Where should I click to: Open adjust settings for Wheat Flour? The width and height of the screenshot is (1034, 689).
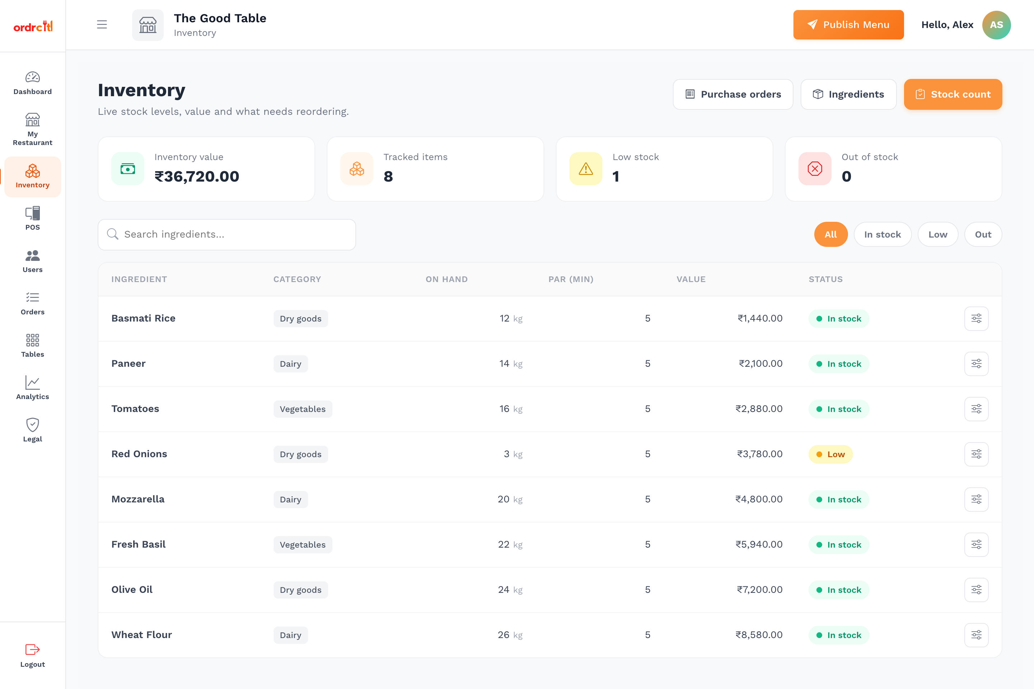pyautogui.click(x=976, y=635)
